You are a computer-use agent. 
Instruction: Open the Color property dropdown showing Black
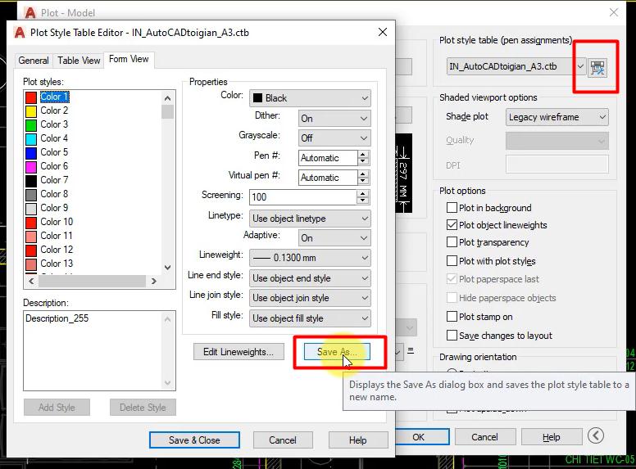click(310, 98)
